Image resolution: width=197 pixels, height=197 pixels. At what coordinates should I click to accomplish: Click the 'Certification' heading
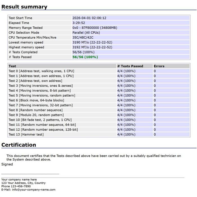19,145
